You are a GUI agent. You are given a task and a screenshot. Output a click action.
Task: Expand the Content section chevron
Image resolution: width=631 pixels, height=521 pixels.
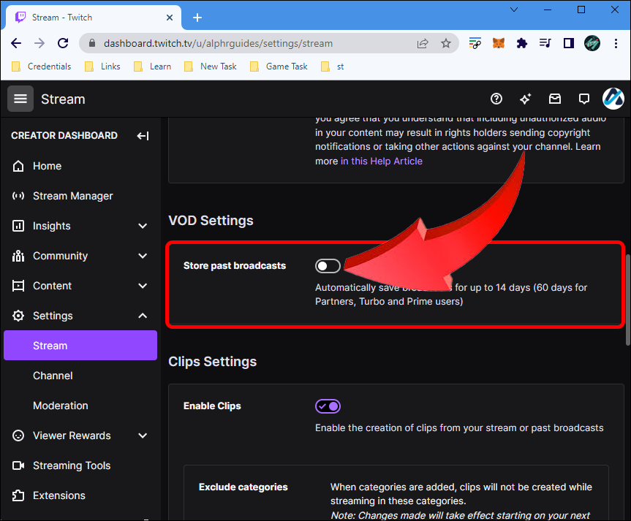[x=143, y=286]
